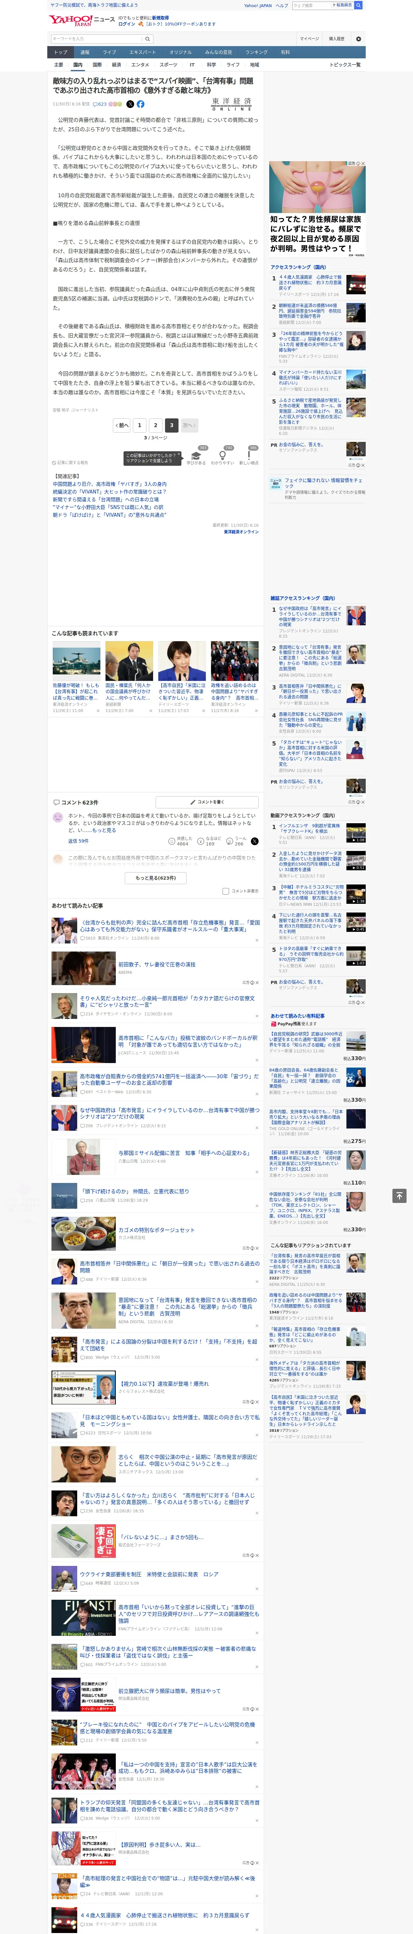Click the keyword search magnifier icon
413x1934 pixels.
click(x=148, y=39)
